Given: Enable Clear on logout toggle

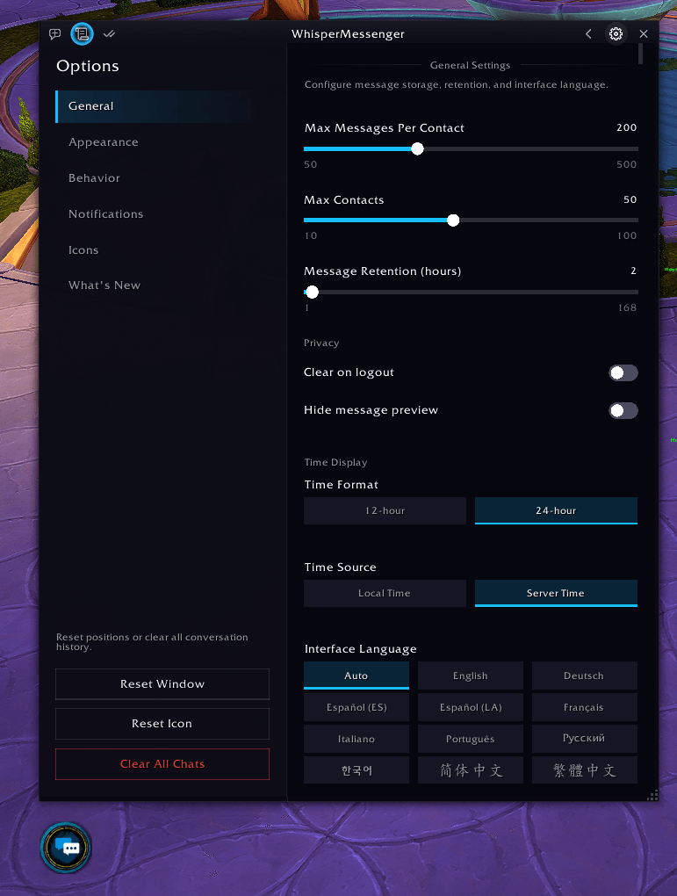Looking at the screenshot, I should pos(623,372).
